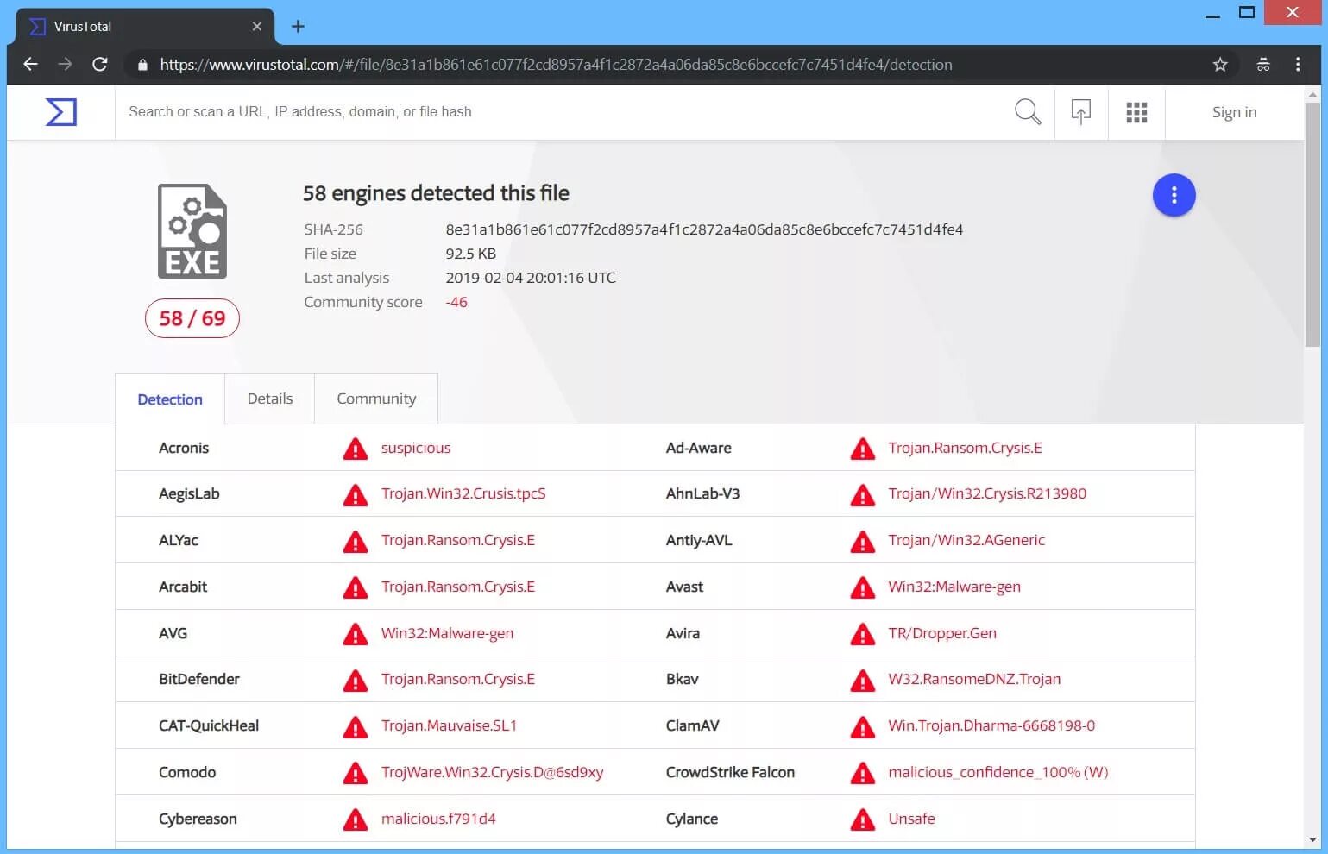
Task: Click the VirusTotal logo icon
Action: 61,112
